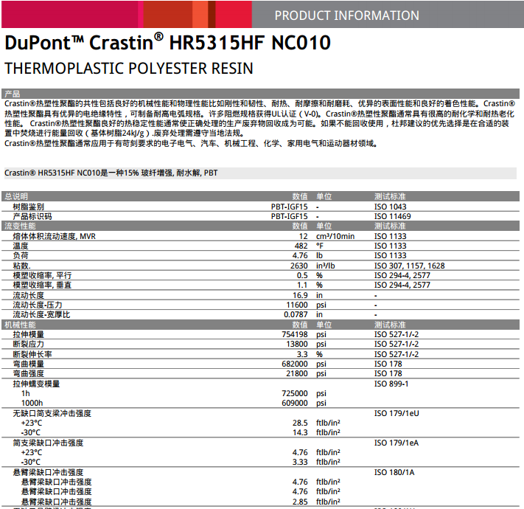The width and height of the screenshot is (524, 509).
Task: Click the 测试标准 header in 总说明 bar
Action: (x=390, y=196)
